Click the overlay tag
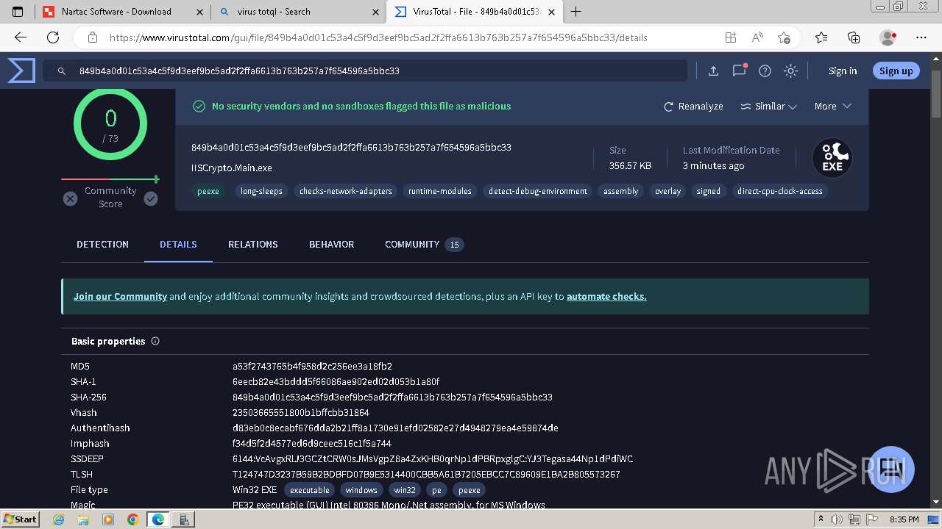Viewport: 942px width, 529px height. point(667,191)
